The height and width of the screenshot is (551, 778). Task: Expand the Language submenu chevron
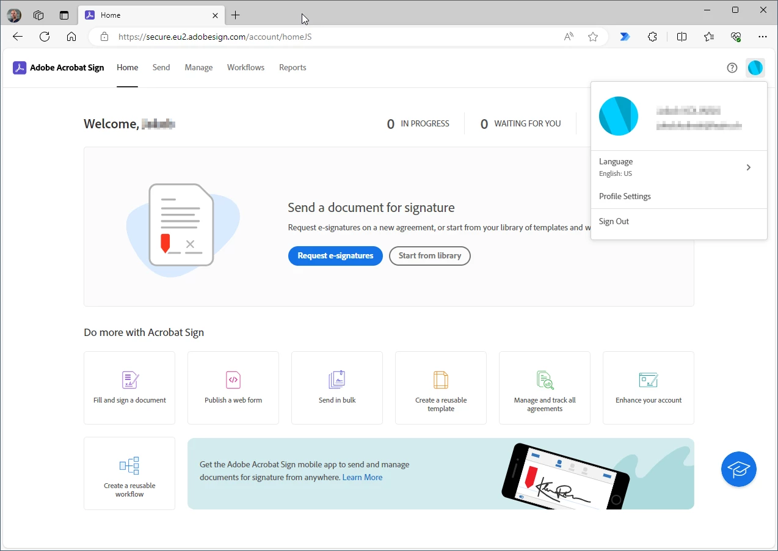point(749,167)
